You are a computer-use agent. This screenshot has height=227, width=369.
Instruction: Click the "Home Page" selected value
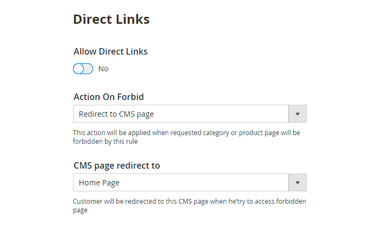click(99, 183)
